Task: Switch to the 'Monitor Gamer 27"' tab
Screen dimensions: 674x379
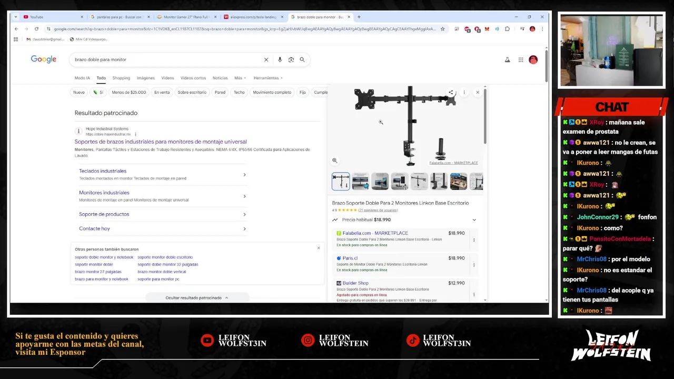Action: (186, 17)
